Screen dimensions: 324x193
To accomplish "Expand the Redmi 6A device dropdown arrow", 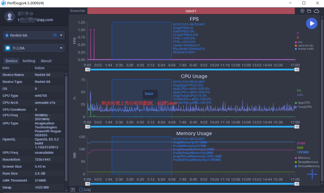I will coord(61,35).
